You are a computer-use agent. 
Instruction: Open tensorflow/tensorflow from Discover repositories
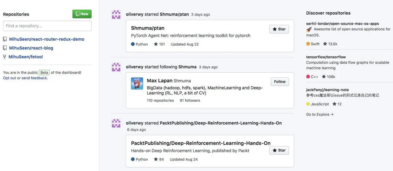tap(326, 57)
